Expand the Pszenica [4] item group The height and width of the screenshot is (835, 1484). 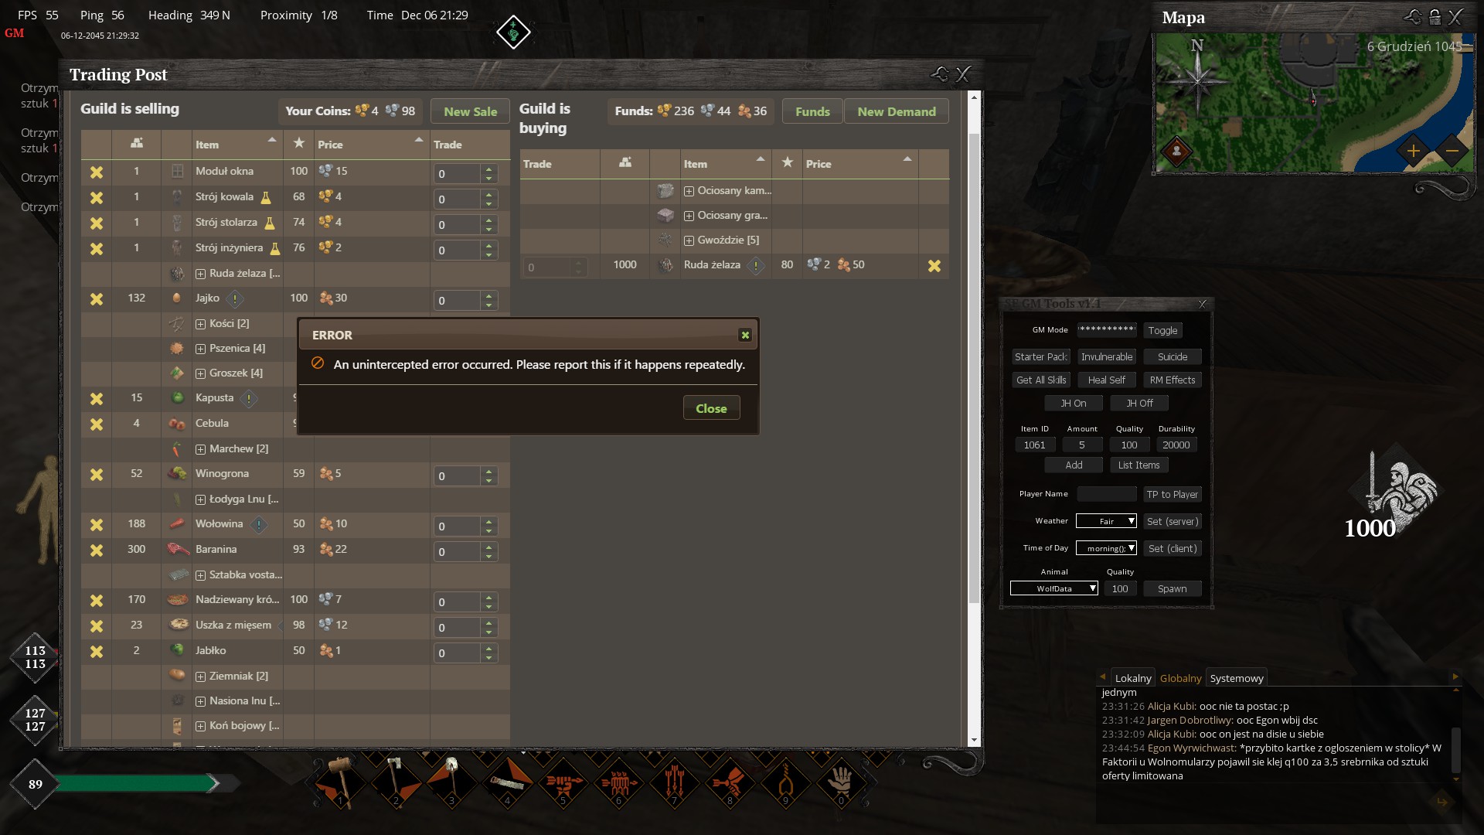tap(201, 349)
